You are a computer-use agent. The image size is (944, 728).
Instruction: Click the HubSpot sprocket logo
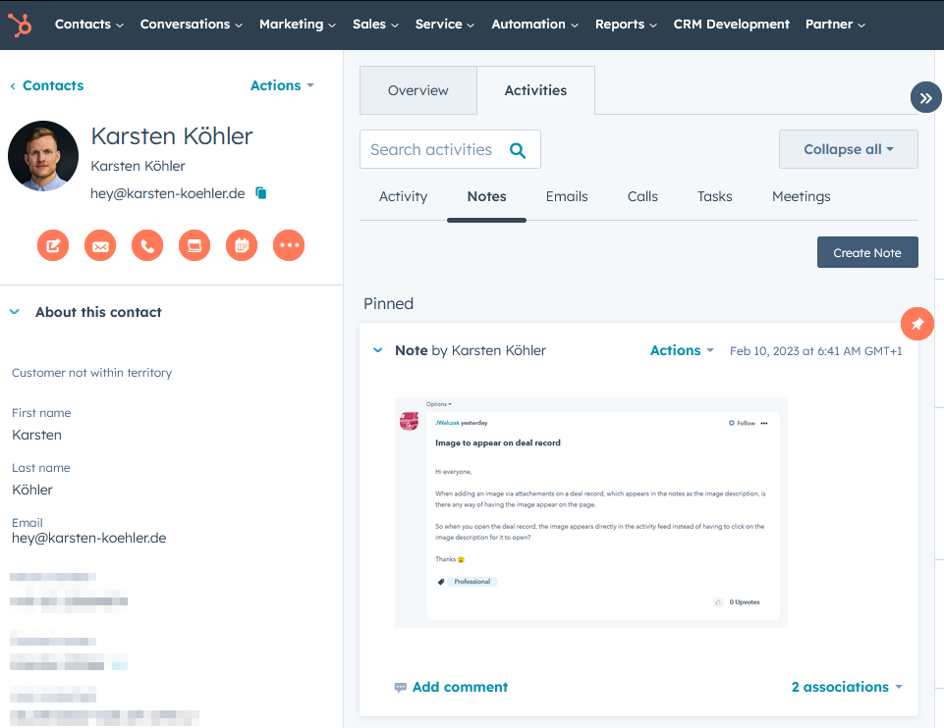click(x=20, y=25)
